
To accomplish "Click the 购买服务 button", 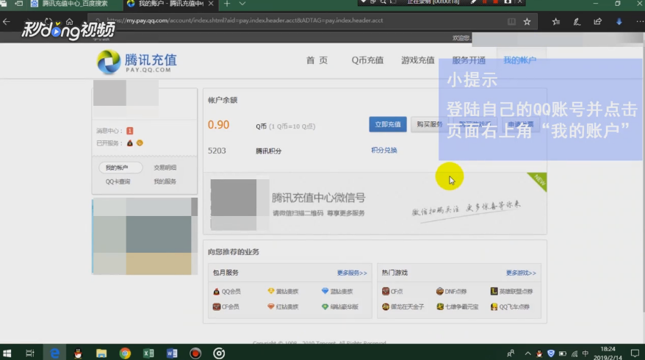I will tap(430, 124).
